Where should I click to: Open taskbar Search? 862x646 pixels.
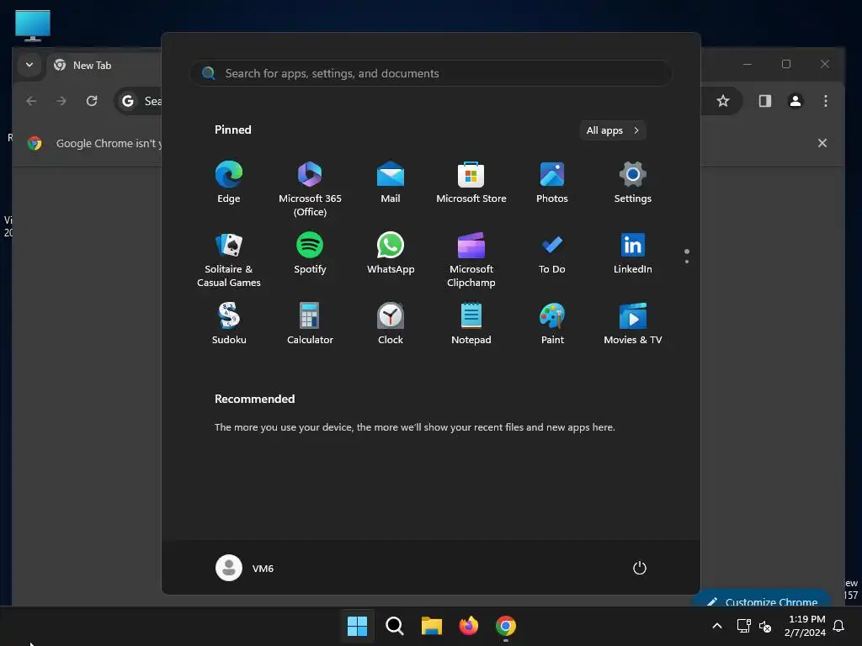(x=394, y=626)
